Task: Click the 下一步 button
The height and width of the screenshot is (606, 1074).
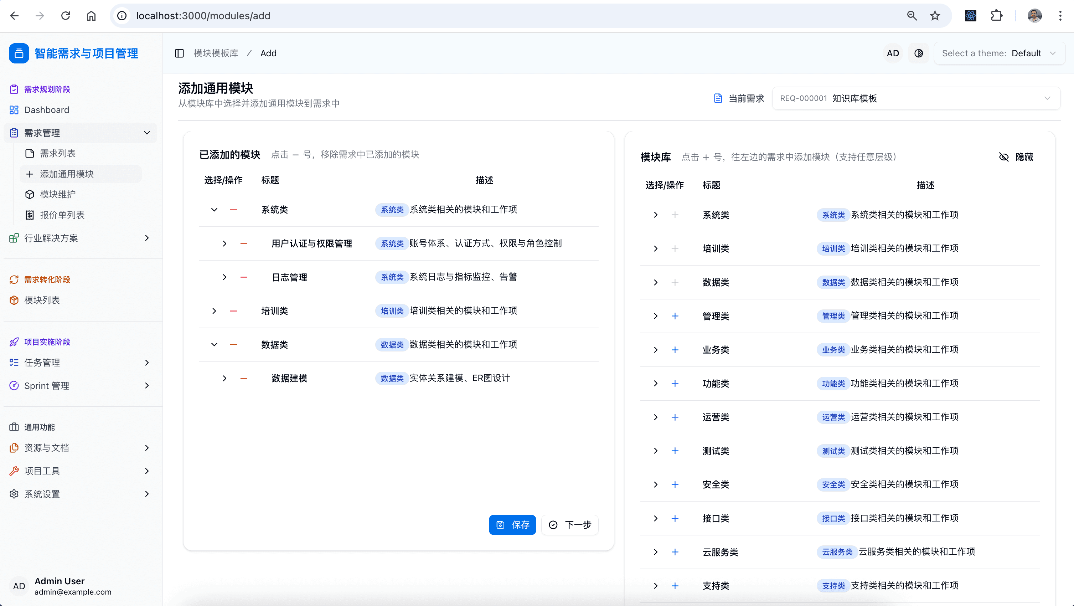Action: point(569,525)
